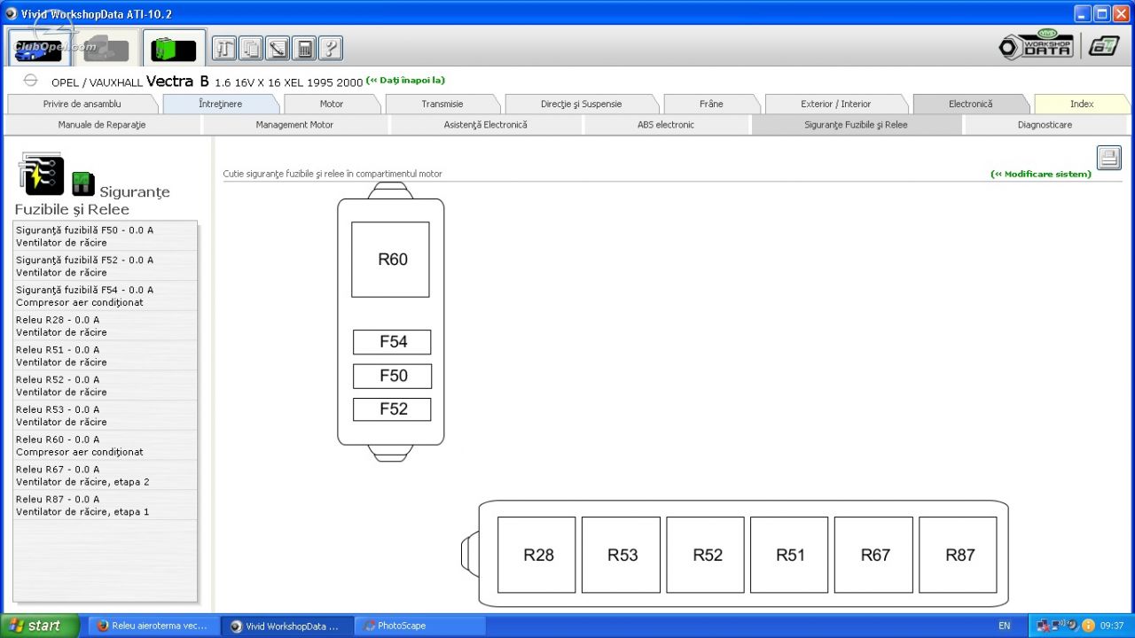This screenshot has width=1135, height=638.
Task: Click the green relay icon in sidebar
Action: pos(82,183)
